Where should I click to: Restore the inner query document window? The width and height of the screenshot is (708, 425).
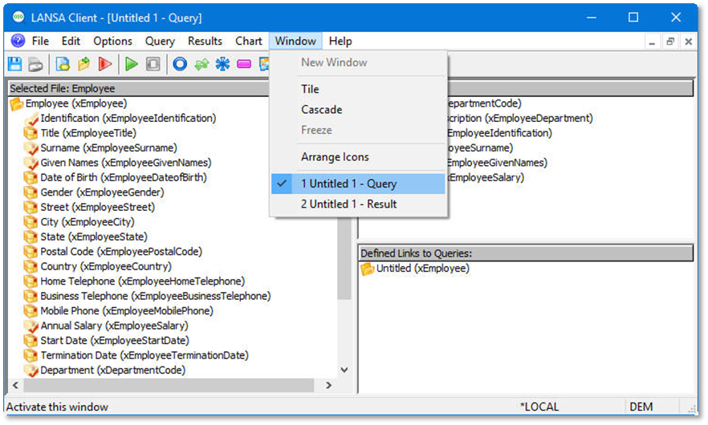(670, 42)
